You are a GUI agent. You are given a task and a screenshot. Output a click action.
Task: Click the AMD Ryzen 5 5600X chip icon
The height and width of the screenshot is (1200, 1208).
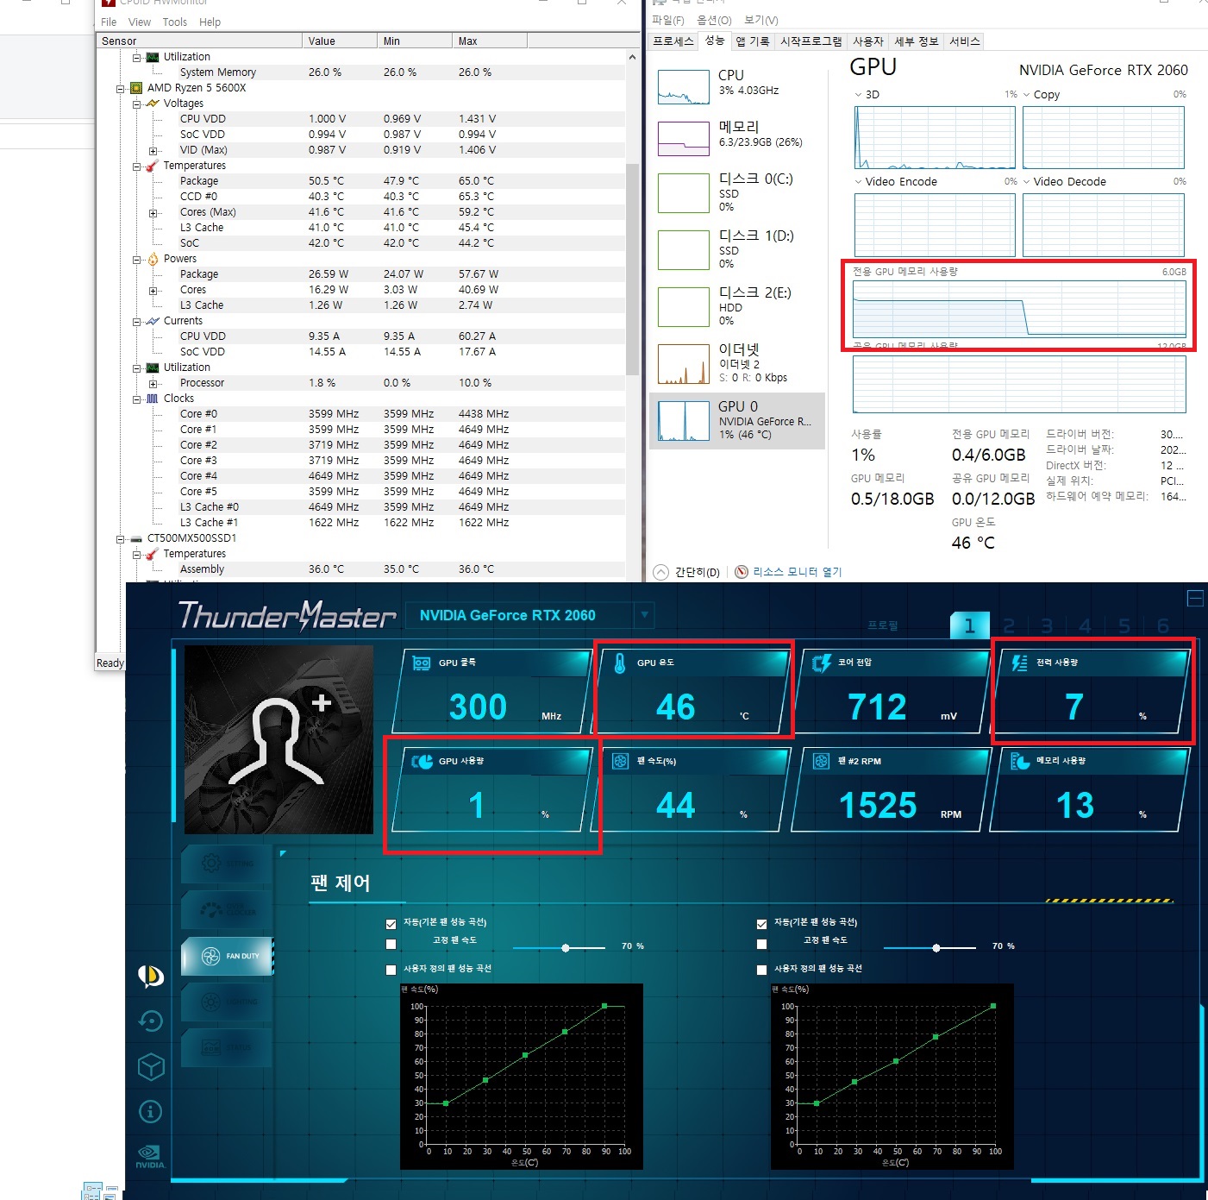click(x=136, y=88)
